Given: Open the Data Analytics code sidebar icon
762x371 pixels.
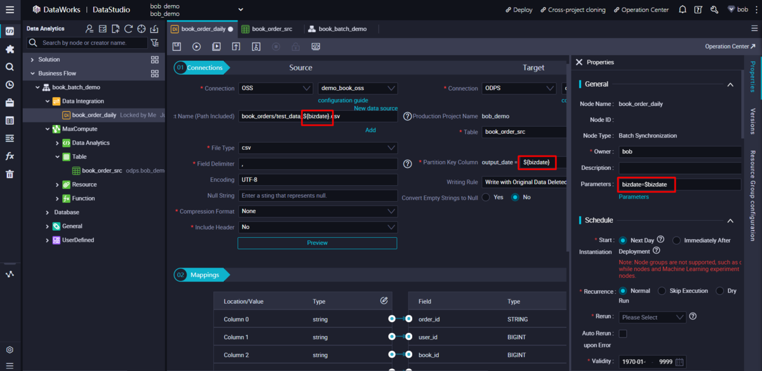Looking at the screenshot, I should [x=10, y=30].
